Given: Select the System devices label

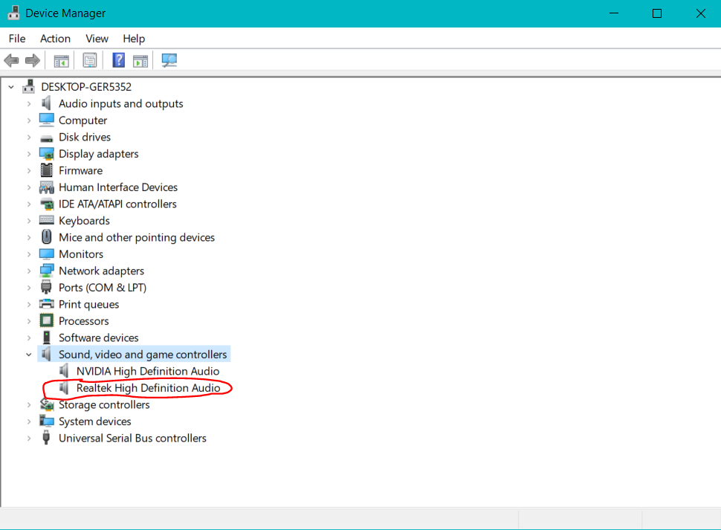Looking at the screenshot, I should (x=94, y=421).
